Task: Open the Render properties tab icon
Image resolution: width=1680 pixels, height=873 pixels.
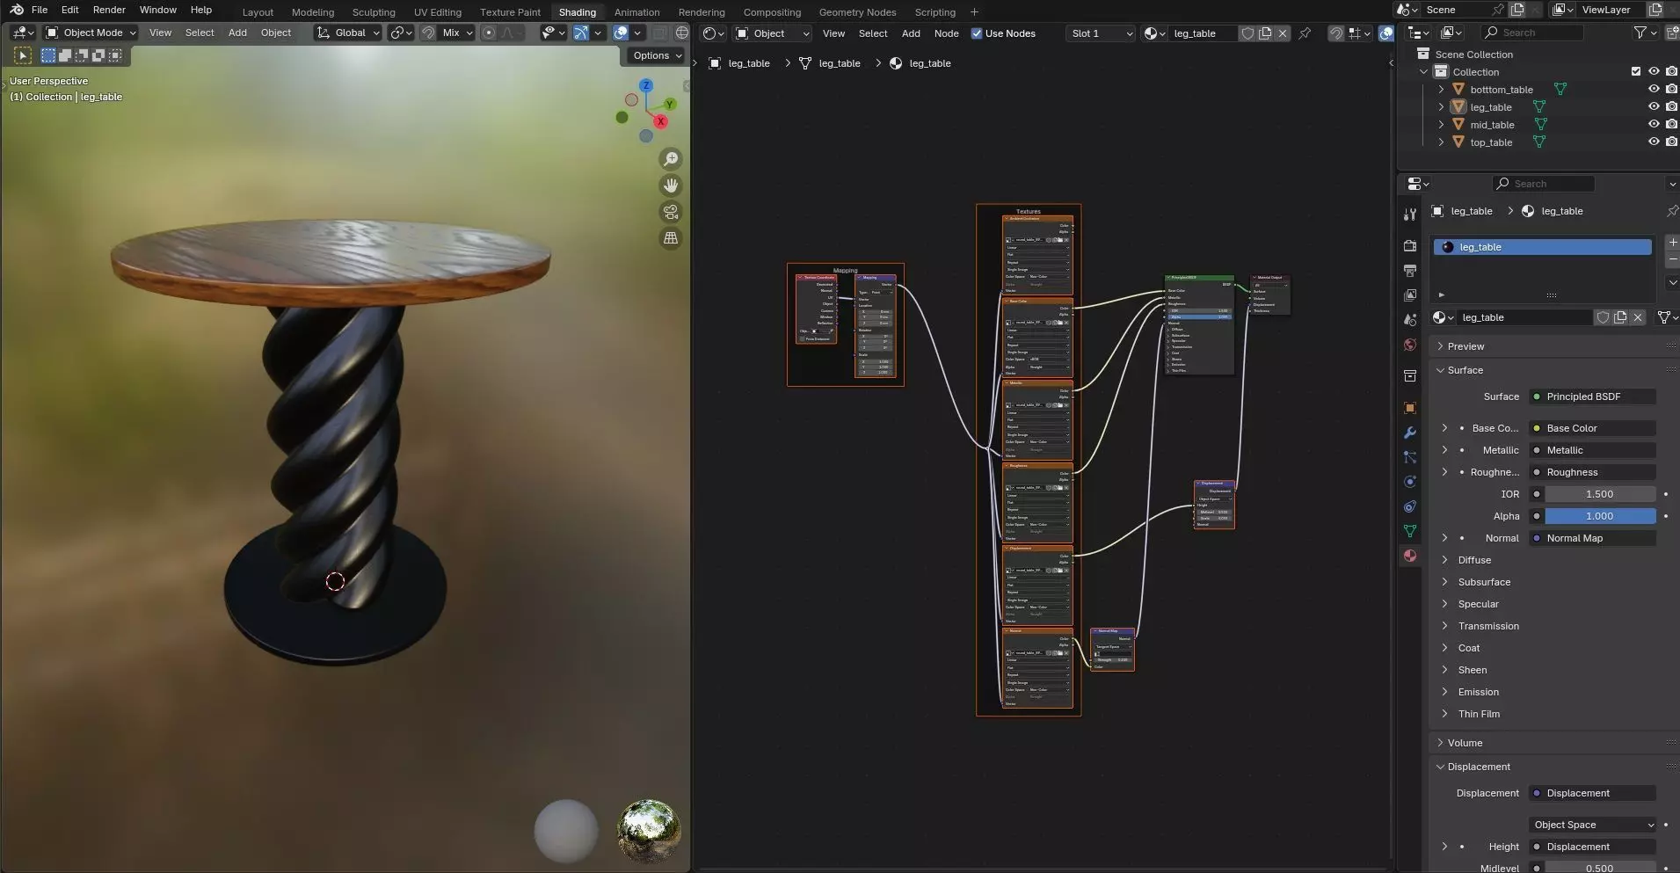Action: pyautogui.click(x=1410, y=246)
